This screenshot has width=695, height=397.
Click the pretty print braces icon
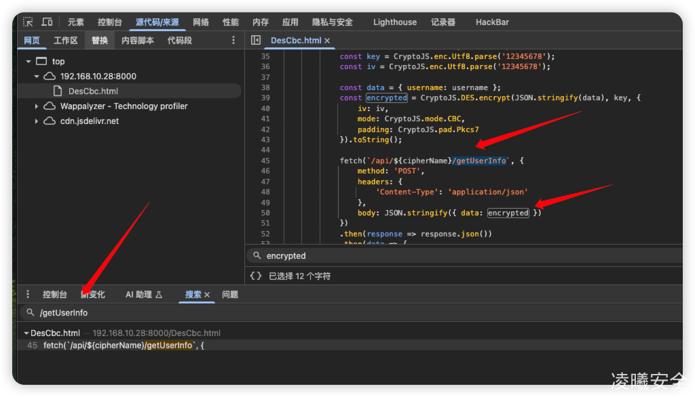click(256, 276)
